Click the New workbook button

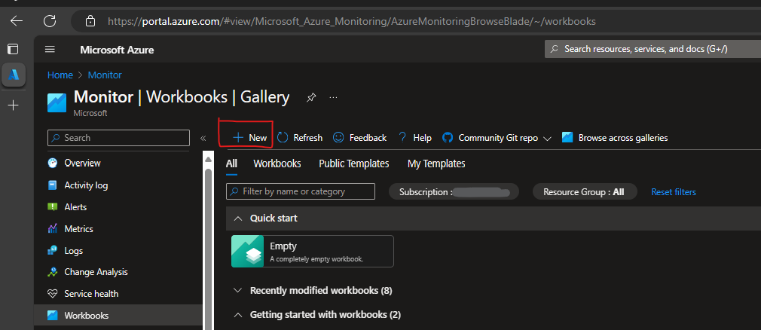(x=249, y=138)
